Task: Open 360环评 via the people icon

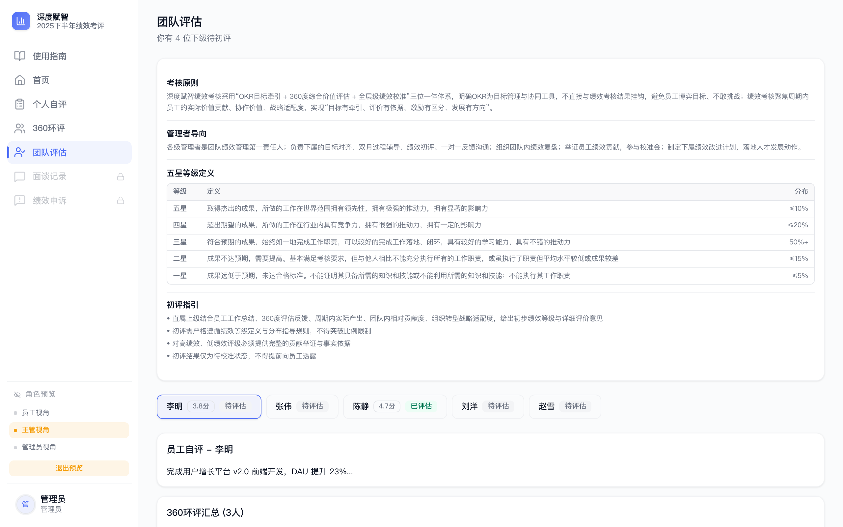Action: [x=19, y=128]
